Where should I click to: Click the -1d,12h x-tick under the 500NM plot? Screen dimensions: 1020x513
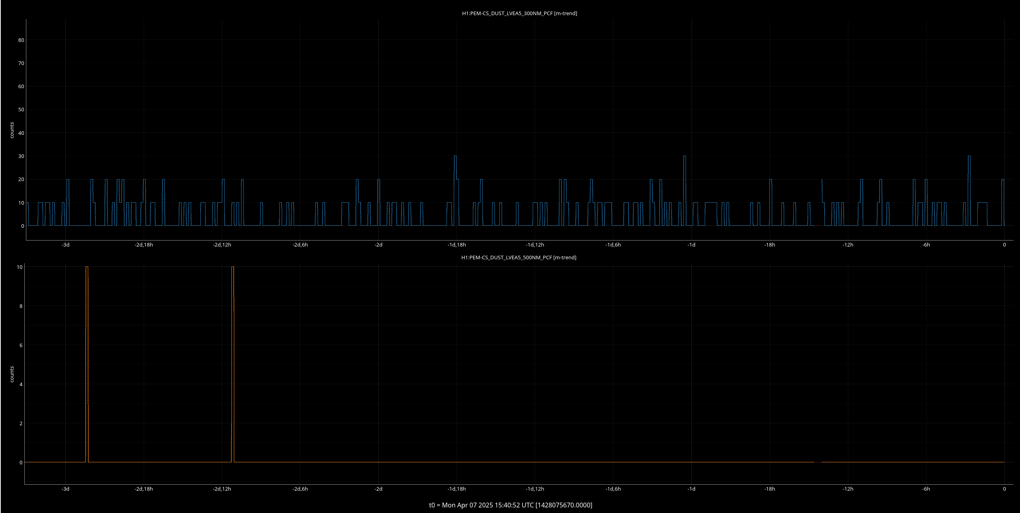point(535,489)
